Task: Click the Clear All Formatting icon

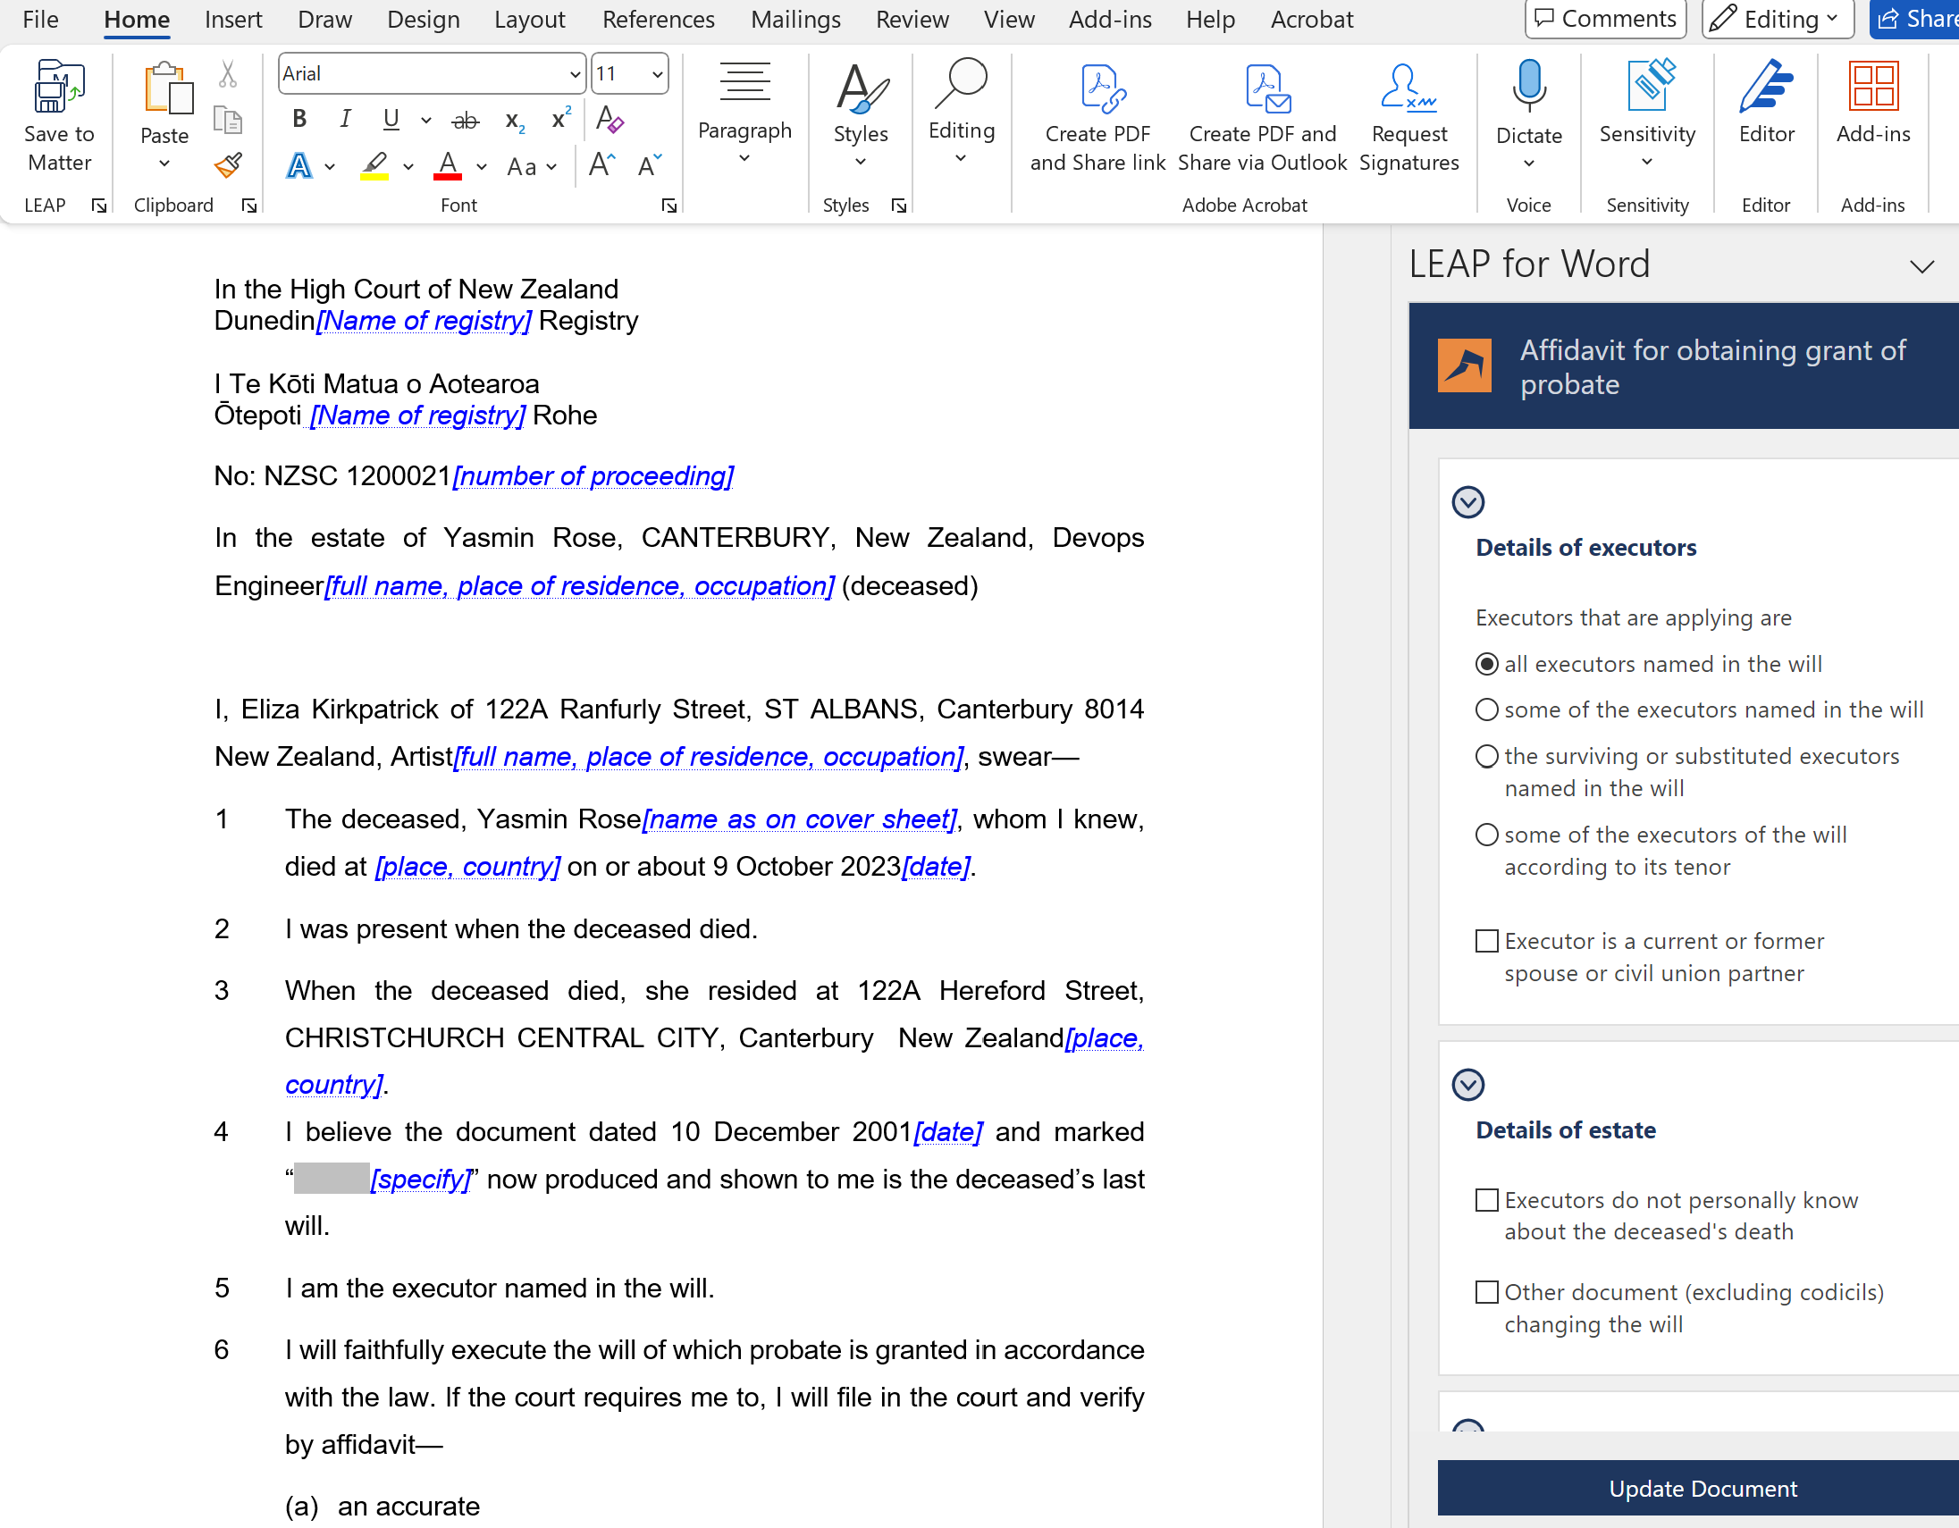Action: (x=610, y=119)
